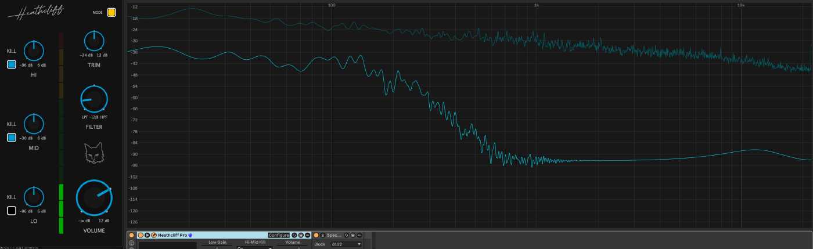Open the Heathcliff Pro device options menu
Image resolution: width=813 pixels, height=249 pixels.
click(x=307, y=235)
